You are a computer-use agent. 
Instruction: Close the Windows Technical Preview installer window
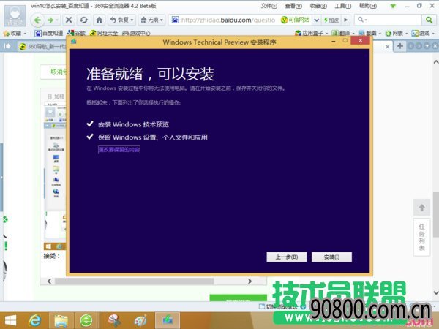tap(360, 41)
